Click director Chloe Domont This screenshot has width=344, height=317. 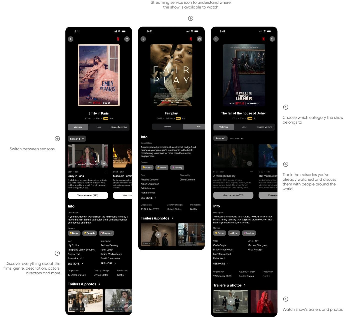click(187, 179)
